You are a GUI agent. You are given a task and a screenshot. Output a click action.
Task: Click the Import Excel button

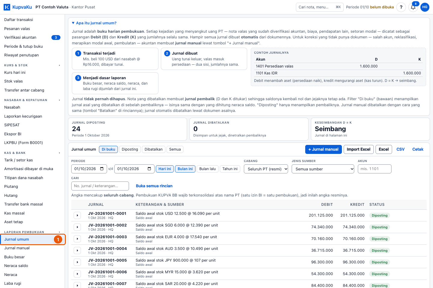(358, 149)
